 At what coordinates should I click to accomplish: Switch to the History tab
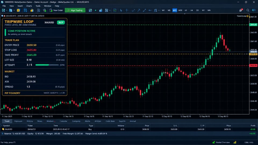pyautogui.click(x=30, y=121)
